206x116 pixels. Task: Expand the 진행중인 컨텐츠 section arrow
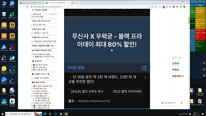point(55,46)
